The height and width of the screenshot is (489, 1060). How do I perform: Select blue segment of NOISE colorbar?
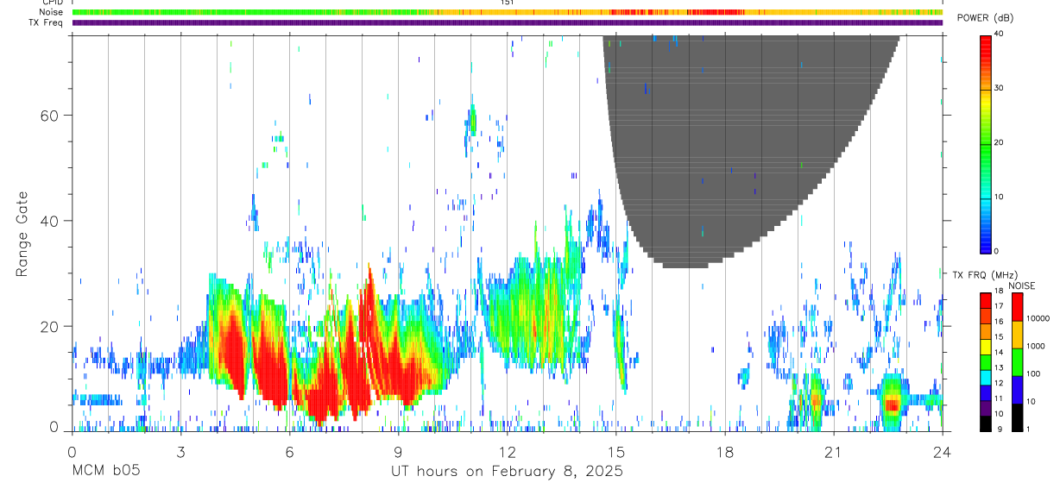(x=1018, y=389)
